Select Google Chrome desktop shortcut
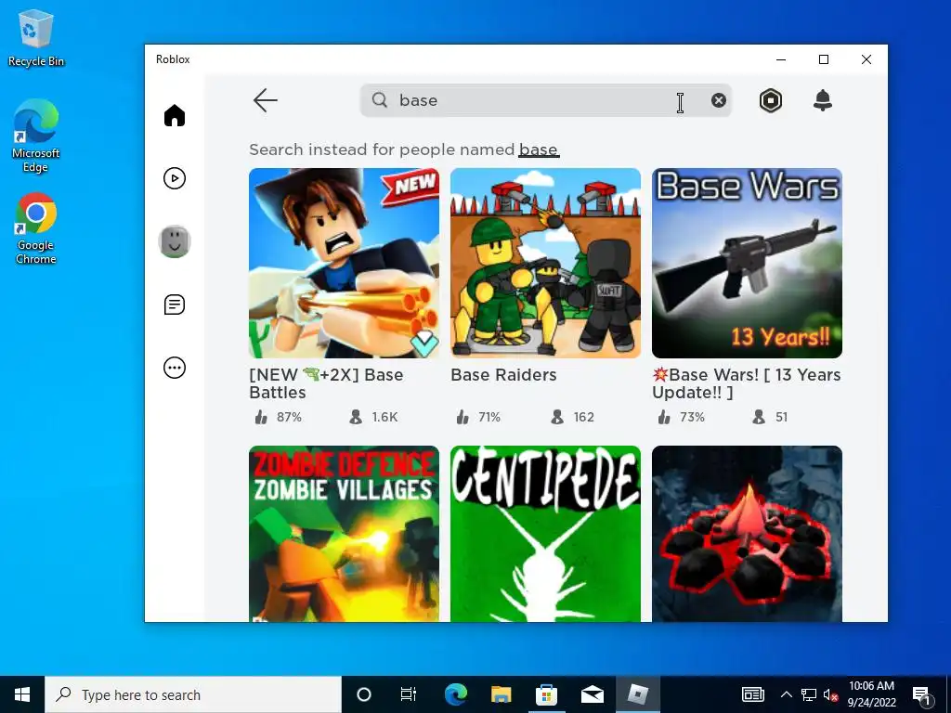 coord(36,229)
